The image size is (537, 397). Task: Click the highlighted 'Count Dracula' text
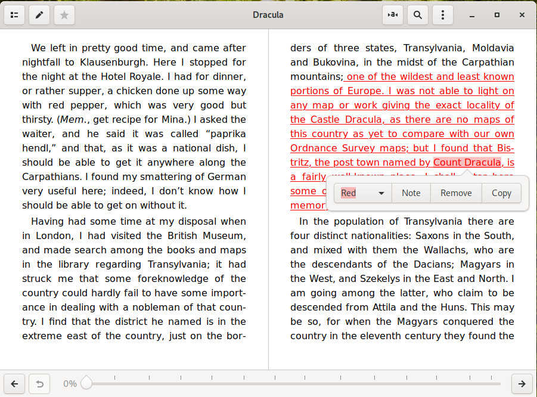[467, 163]
